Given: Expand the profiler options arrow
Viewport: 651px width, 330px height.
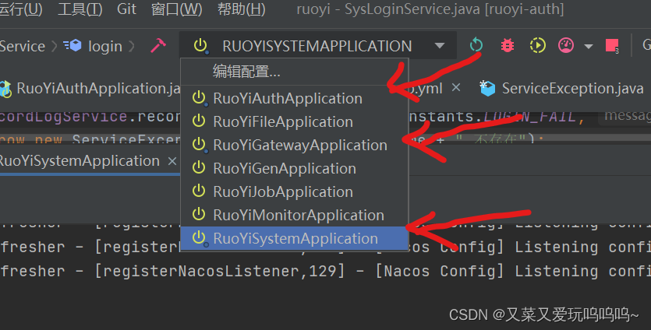Looking at the screenshot, I should [x=589, y=46].
